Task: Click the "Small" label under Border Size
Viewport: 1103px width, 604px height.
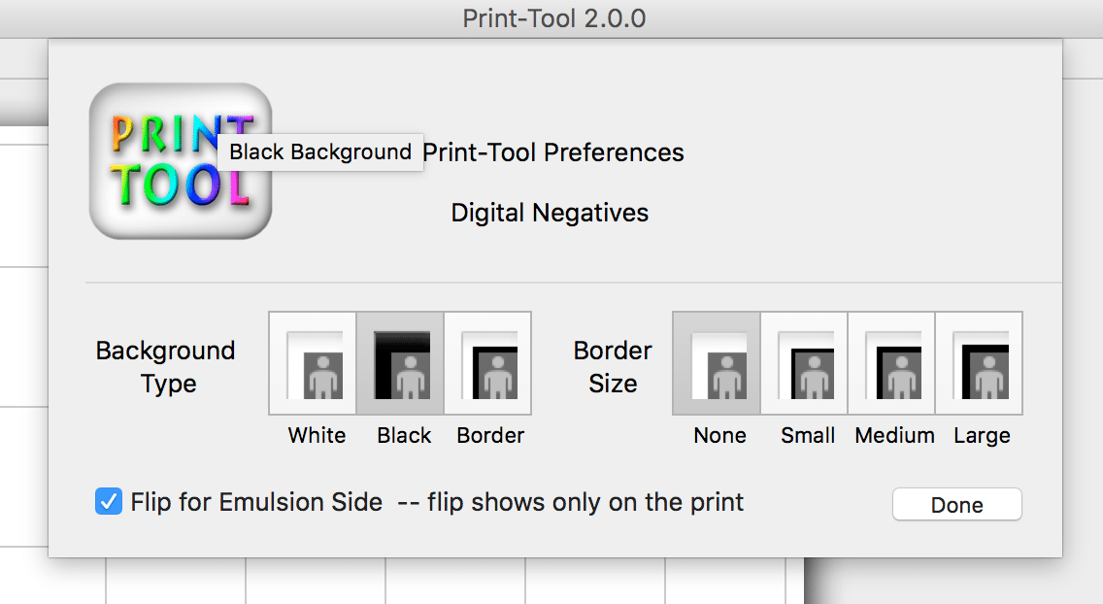Action: 808,435
